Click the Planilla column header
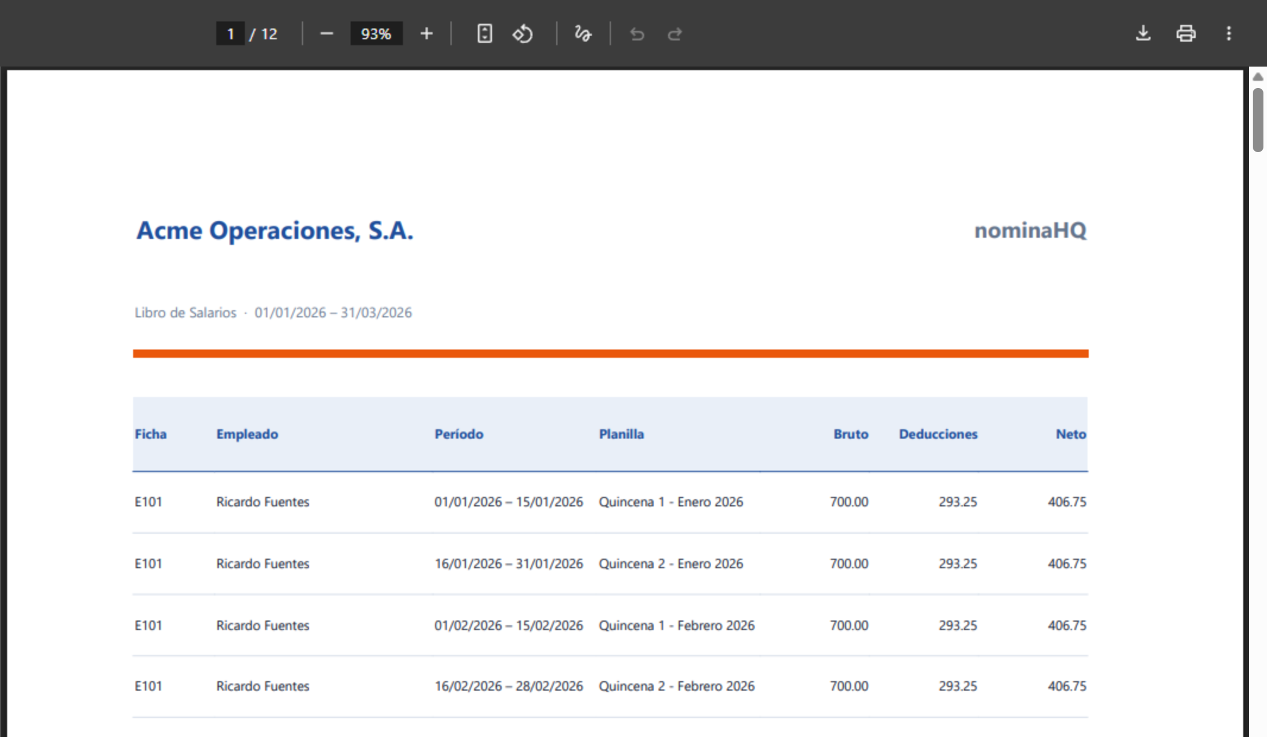1267x737 pixels. click(x=621, y=434)
